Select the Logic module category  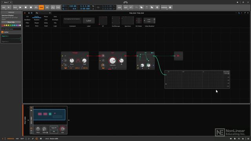pyautogui.click(x=55, y=26)
